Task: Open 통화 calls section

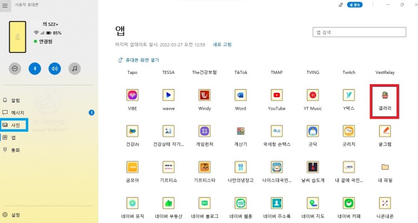Action: 11,150
